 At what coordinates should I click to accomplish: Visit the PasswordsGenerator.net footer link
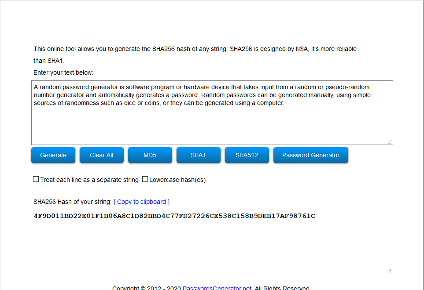point(217,287)
